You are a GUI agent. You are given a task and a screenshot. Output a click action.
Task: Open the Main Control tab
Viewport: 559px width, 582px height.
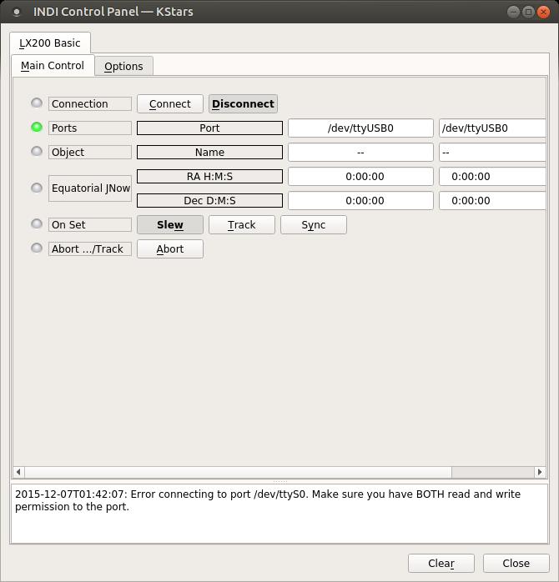click(x=53, y=65)
